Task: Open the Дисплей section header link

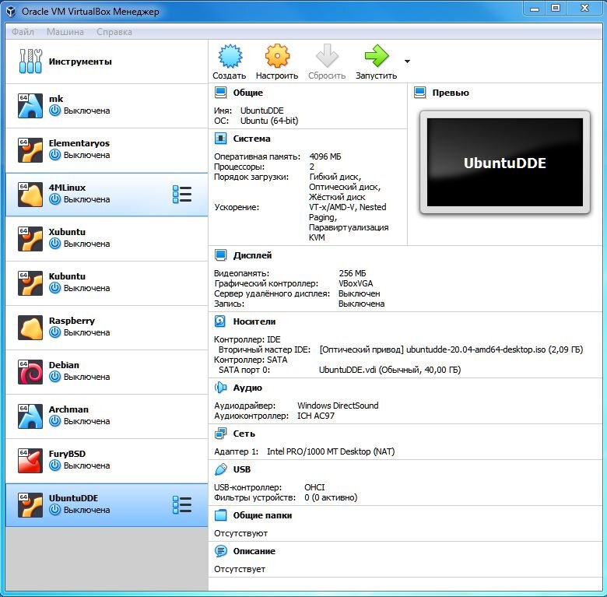Action: point(252,255)
